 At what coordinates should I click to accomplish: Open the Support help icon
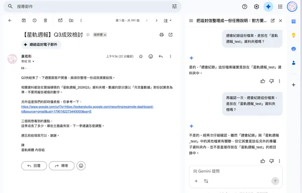pos(245,7)
